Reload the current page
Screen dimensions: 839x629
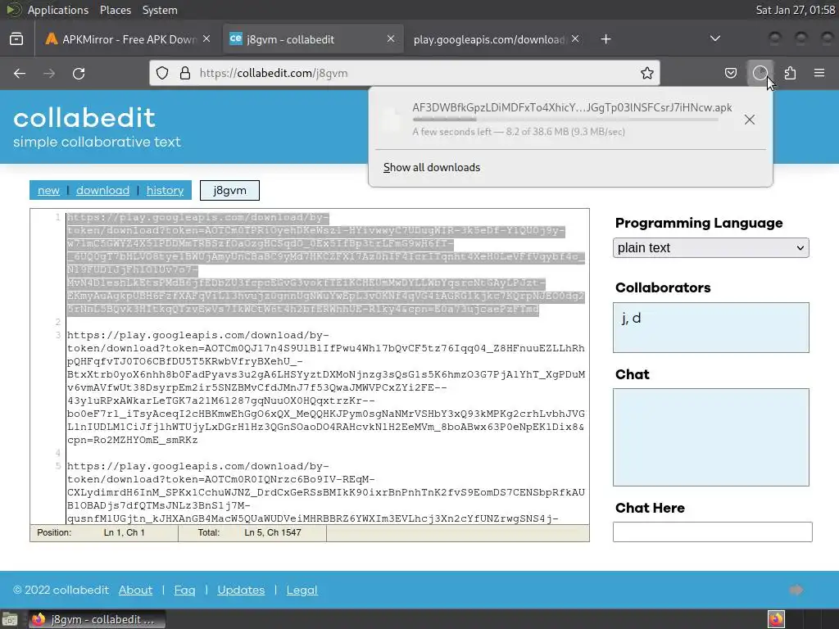coord(79,73)
